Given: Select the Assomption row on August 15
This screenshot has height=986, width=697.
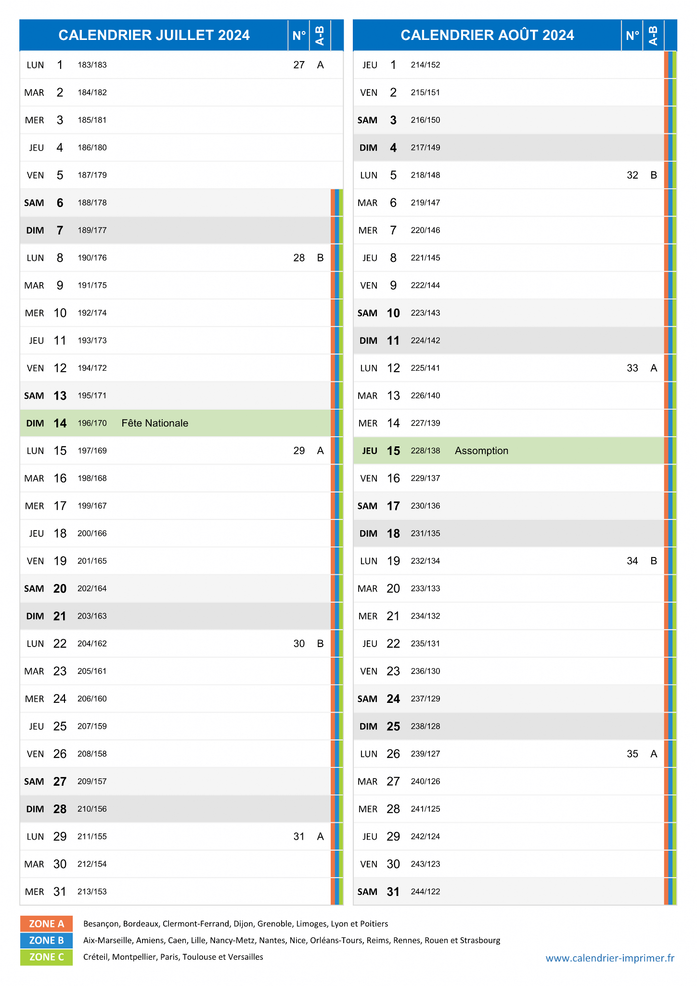Looking at the screenshot, I should [x=509, y=451].
